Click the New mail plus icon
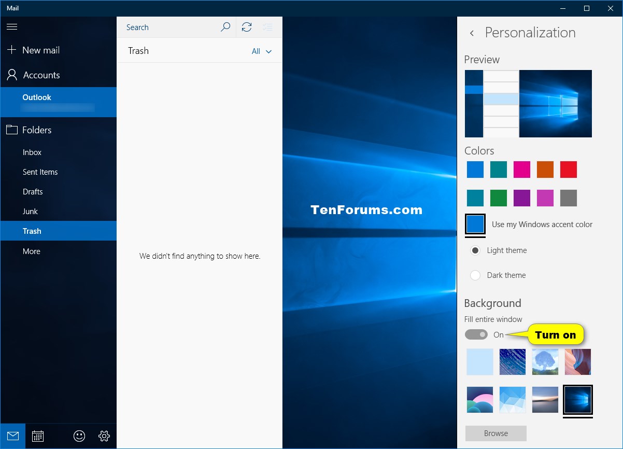The image size is (623, 449). point(11,50)
